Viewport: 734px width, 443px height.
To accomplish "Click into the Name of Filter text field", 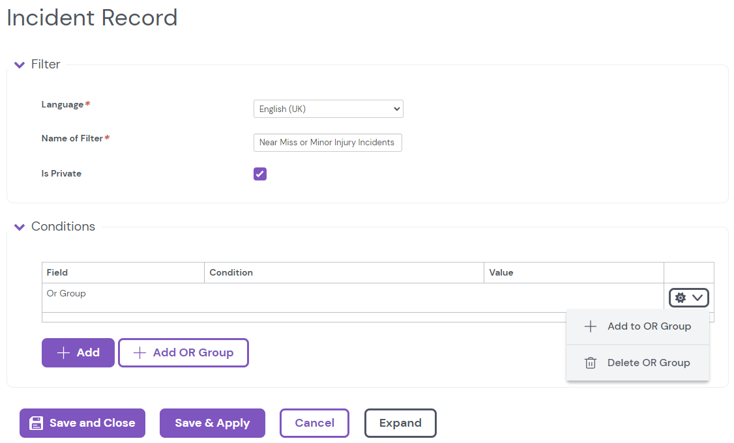I will point(327,142).
